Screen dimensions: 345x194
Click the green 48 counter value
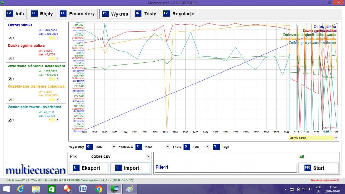[x=302, y=157]
